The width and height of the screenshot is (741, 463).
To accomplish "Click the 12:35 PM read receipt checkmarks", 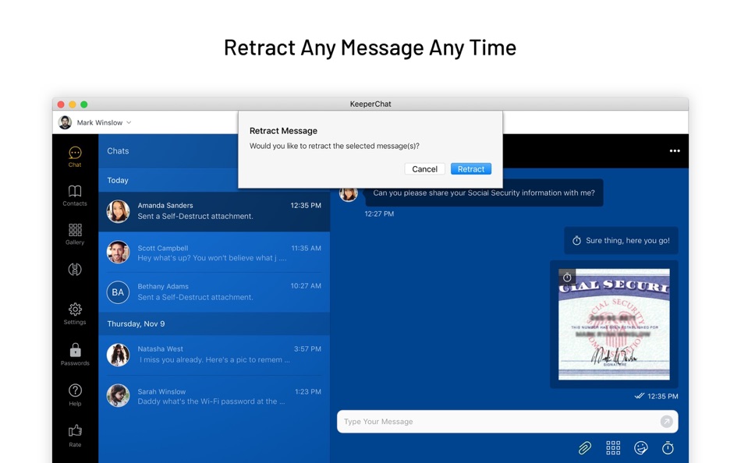I will click(x=640, y=396).
